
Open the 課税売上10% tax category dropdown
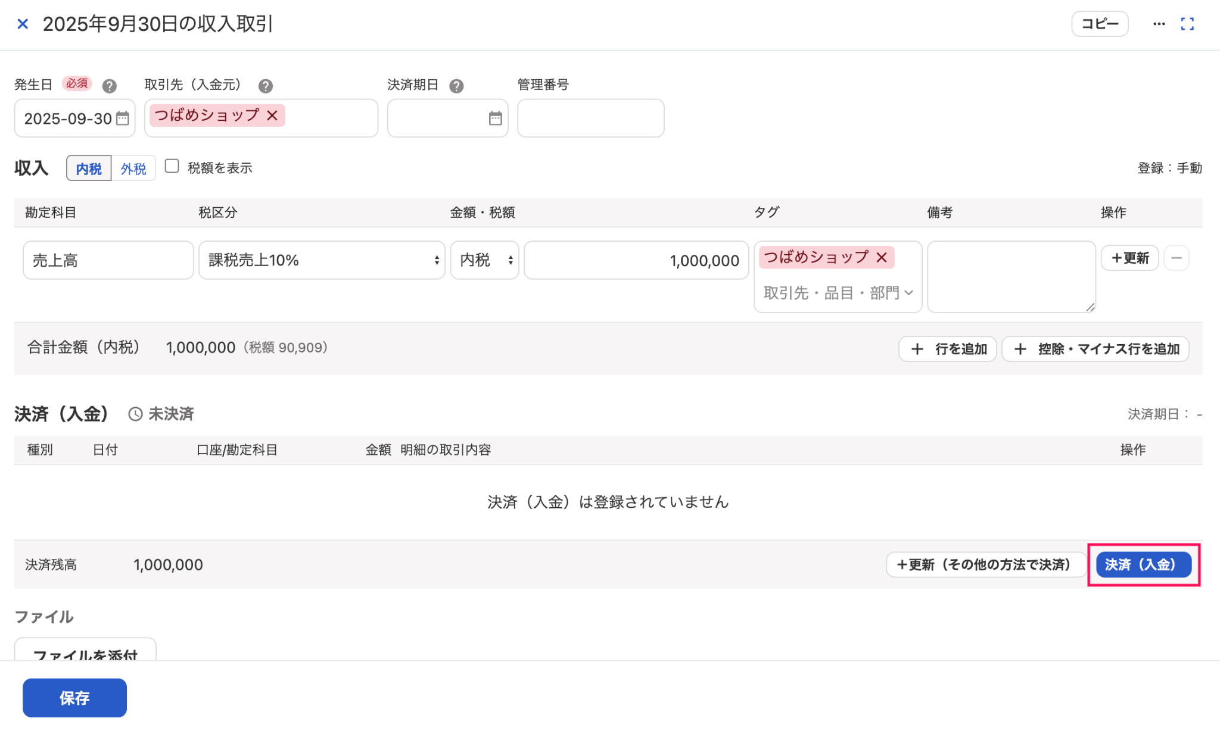pos(322,260)
